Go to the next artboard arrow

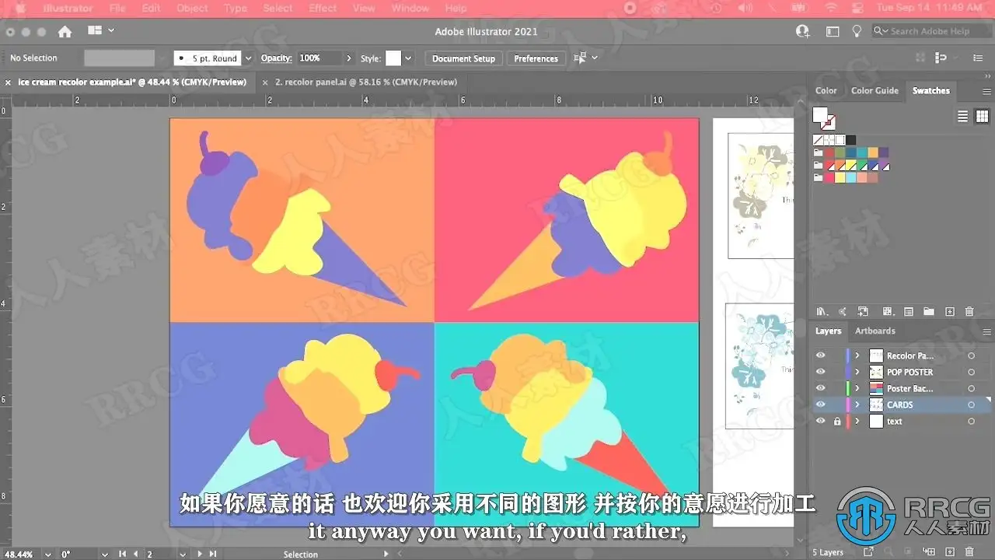click(200, 554)
